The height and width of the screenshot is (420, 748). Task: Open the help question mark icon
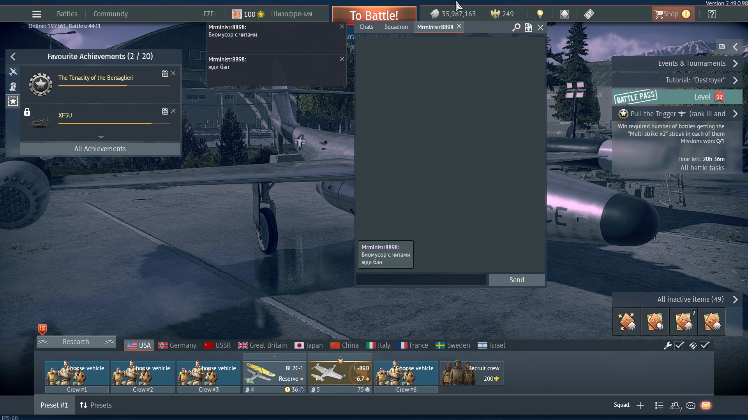tap(712, 14)
